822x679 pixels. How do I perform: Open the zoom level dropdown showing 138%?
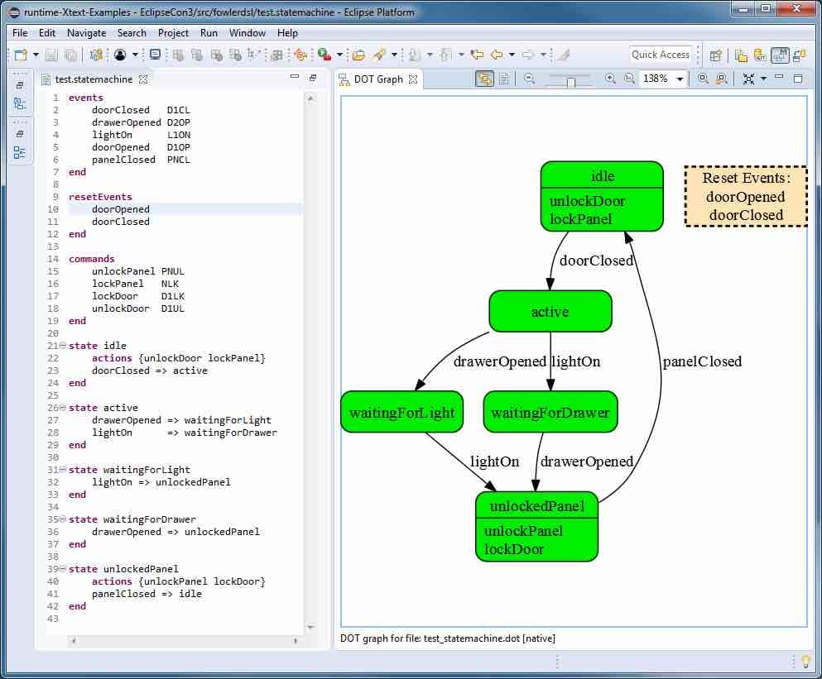(681, 79)
